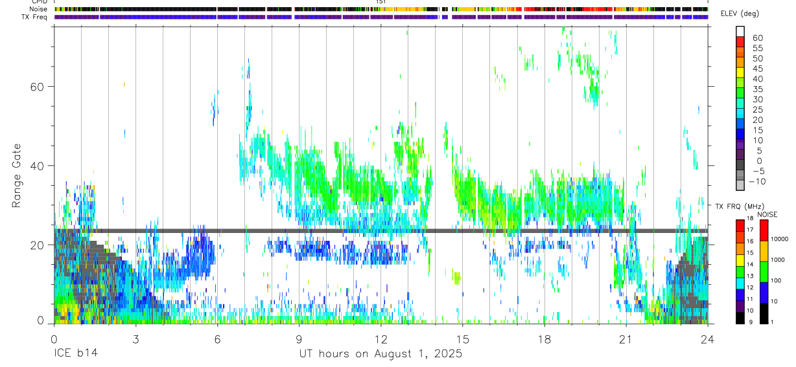Click UT hours axis tick '24'
Viewport: 796px width, 367px height.
click(707, 339)
